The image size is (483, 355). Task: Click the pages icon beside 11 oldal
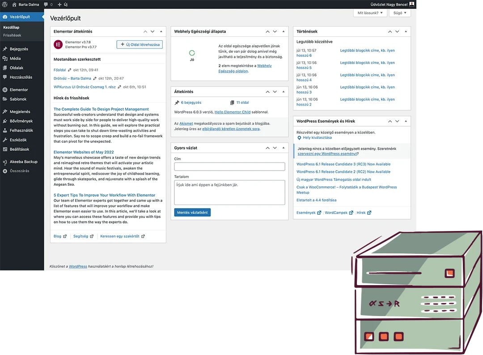click(x=232, y=103)
